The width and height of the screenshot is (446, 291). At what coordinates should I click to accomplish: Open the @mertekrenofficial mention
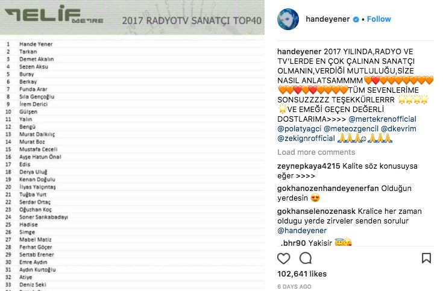[x=382, y=119]
